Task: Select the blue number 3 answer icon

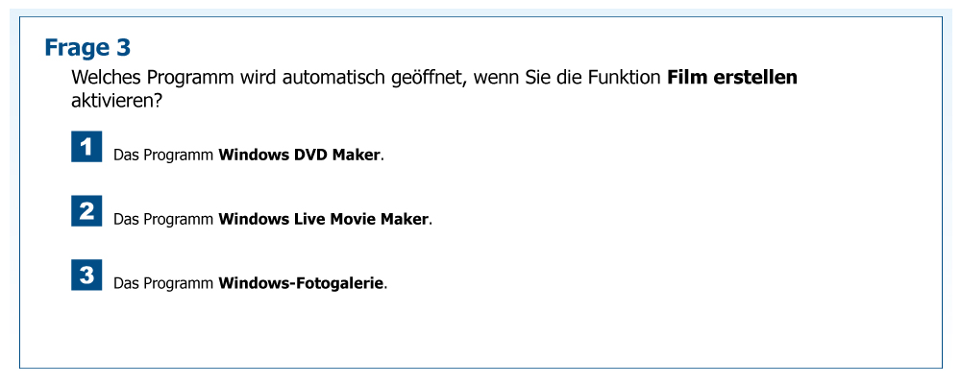Action: coord(86,276)
